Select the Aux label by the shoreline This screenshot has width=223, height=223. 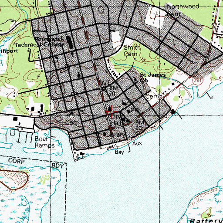pos(137,143)
